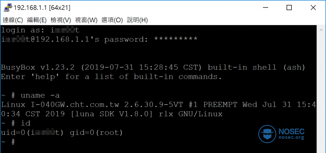Image resolution: width=326 pixels, height=153 pixels.
Task: Click the empty shell prompt on last line
Action: (8, 142)
